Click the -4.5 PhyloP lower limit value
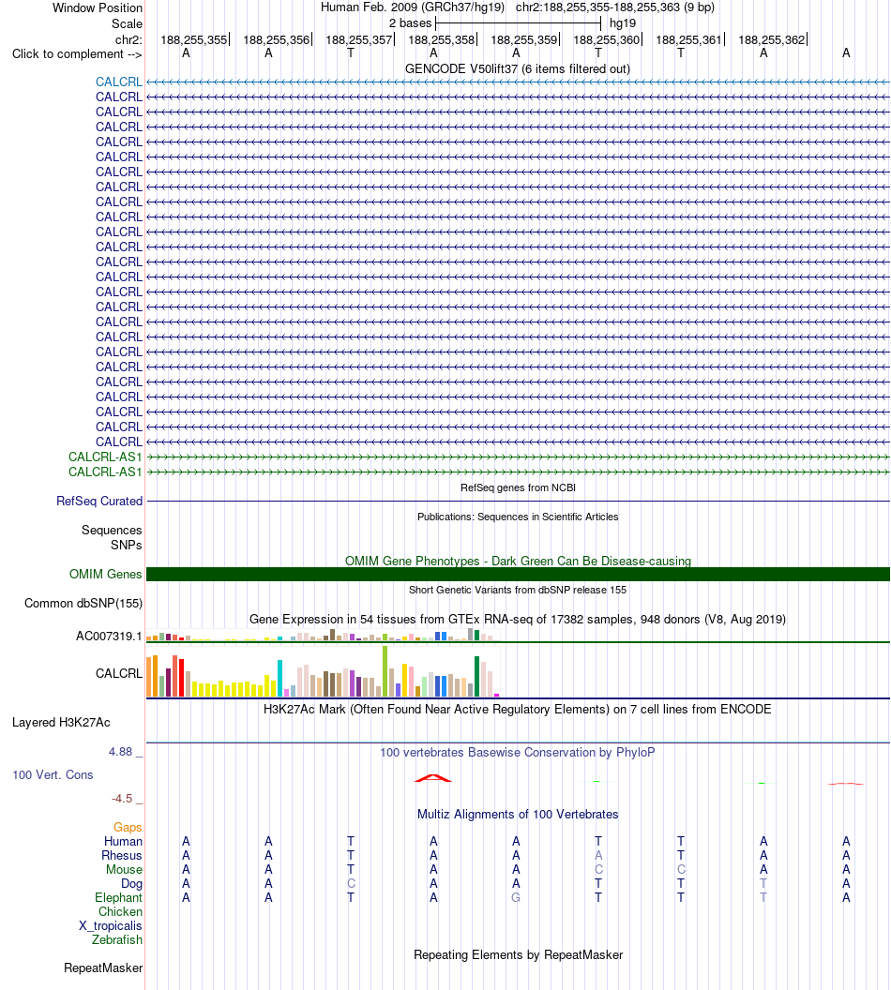This screenshot has height=990, width=891. (122, 800)
